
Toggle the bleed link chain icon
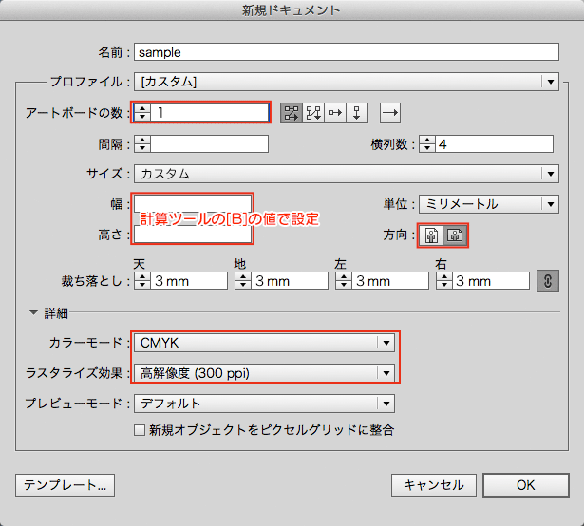point(546,281)
